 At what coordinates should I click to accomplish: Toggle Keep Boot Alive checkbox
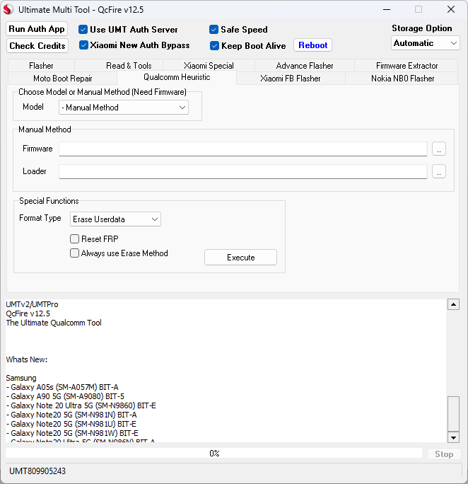[214, 46]
